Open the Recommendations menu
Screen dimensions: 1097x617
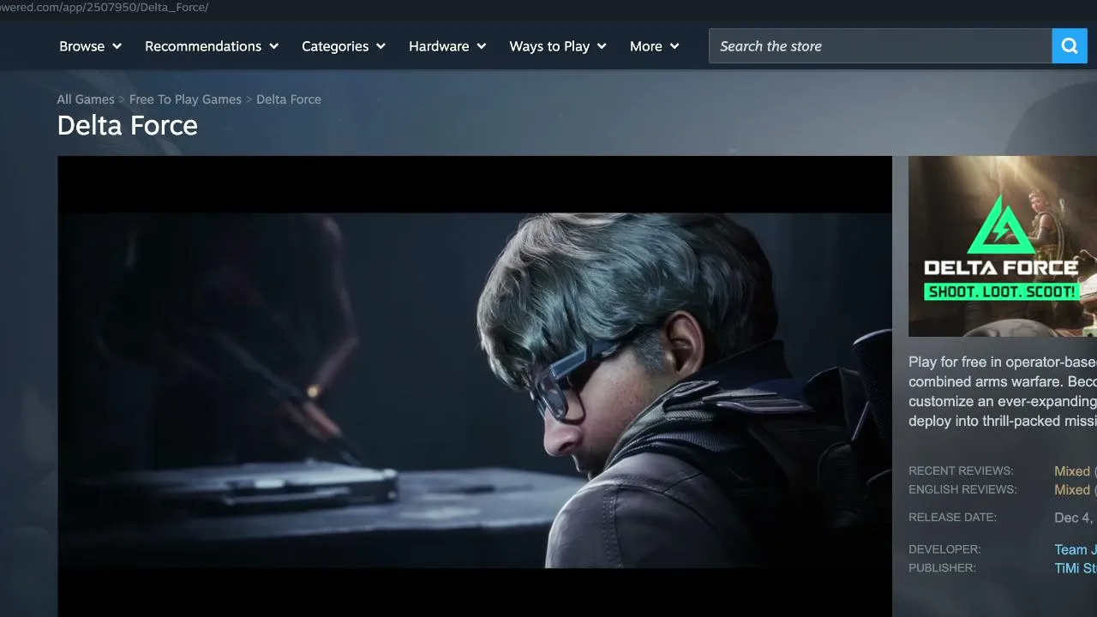click(212, 46)
